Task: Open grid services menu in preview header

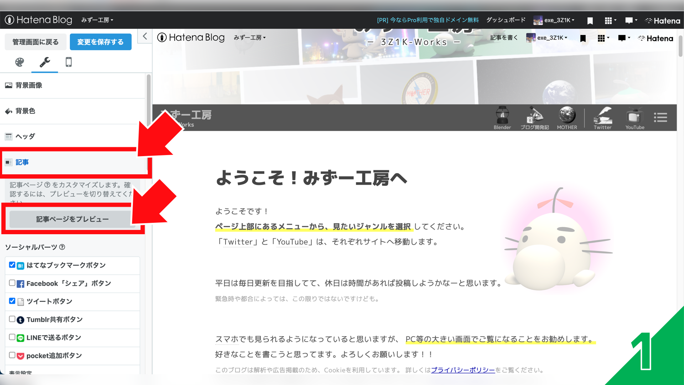Action: pyautogui.click(x=603, y=38)
